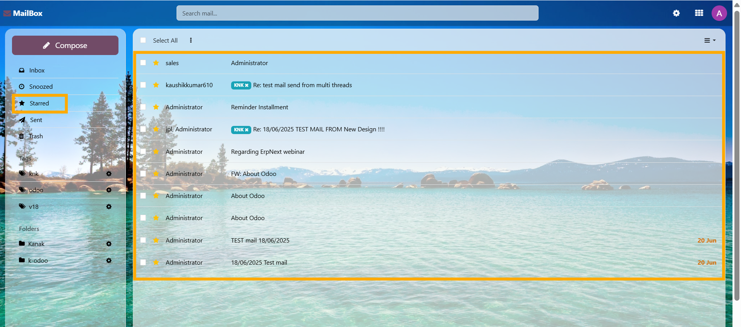Remove KNK tag from kaushikkumar610 email
Viewport: 741px width, 327px height.
[247, 85]
